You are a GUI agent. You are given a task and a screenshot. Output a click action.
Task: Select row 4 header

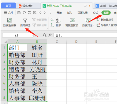pyautogui.click(x=4, y=69)
